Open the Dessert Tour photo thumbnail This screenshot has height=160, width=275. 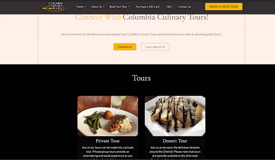pyautogui.click(x=175, y=116)
